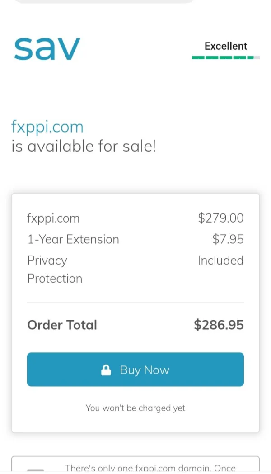Click the green Excellent rating bar
The width and height of the screenshot is (271, 474).
pyautogui.click(x=225, y=58)
